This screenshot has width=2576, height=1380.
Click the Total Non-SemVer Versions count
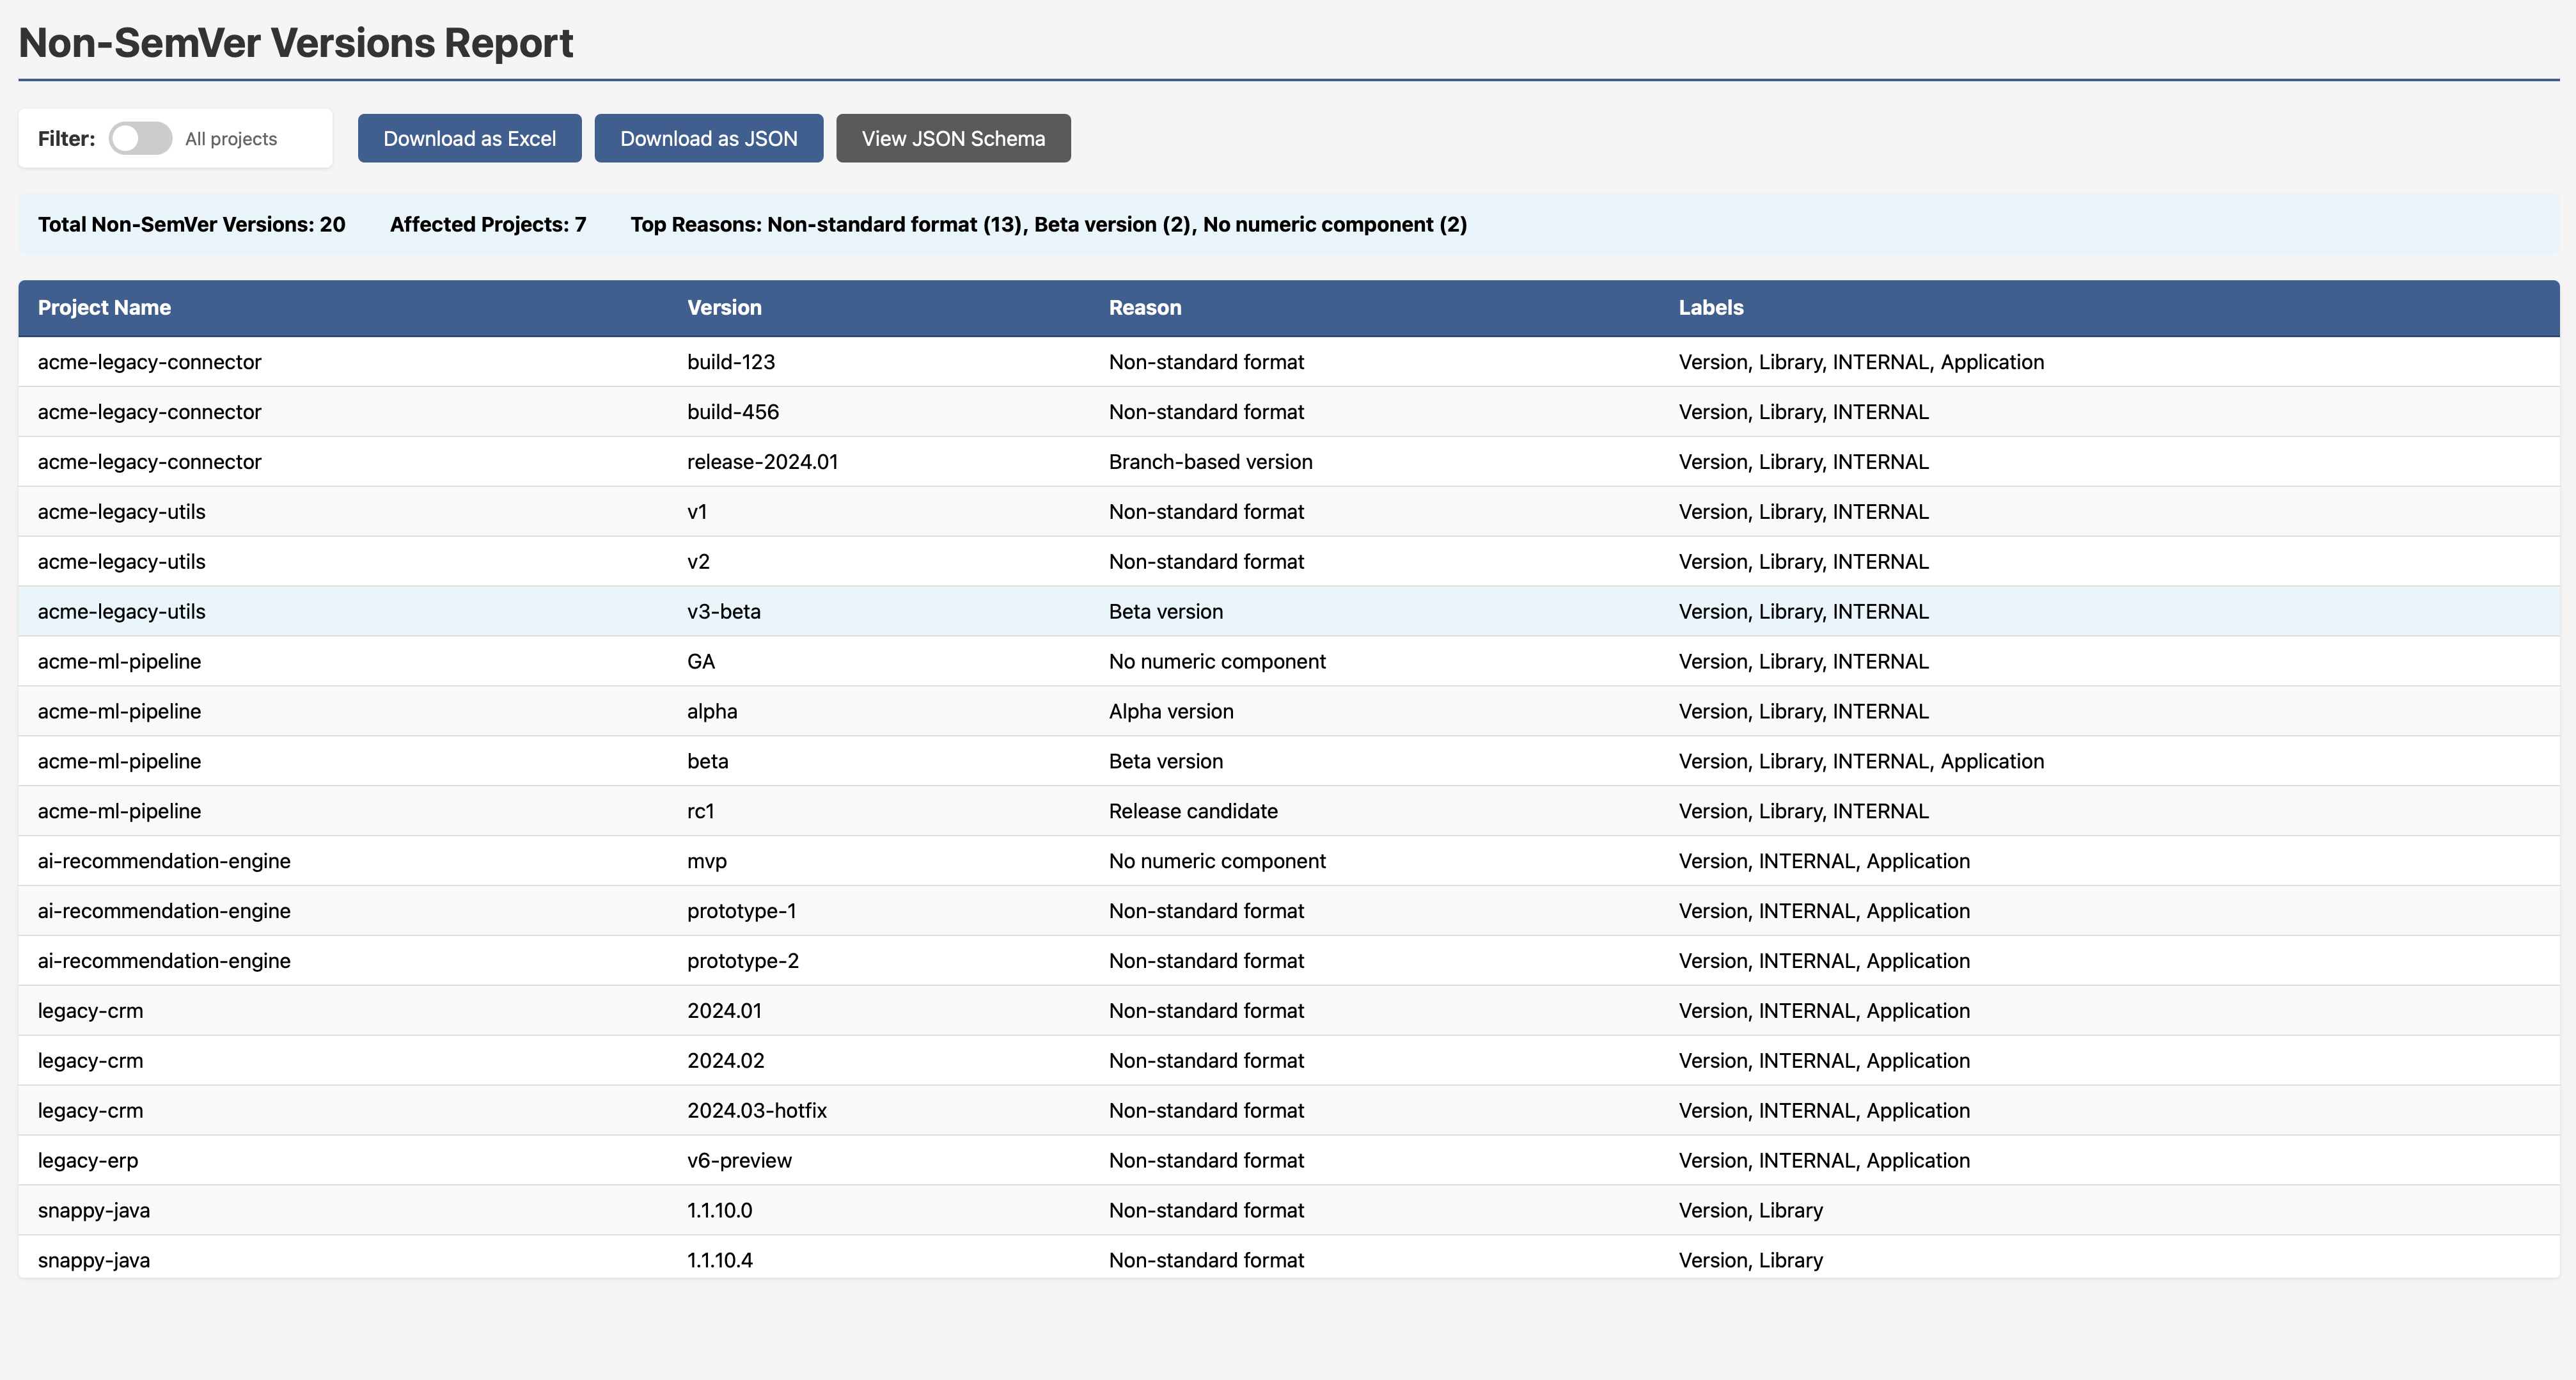tap(191, 224)
